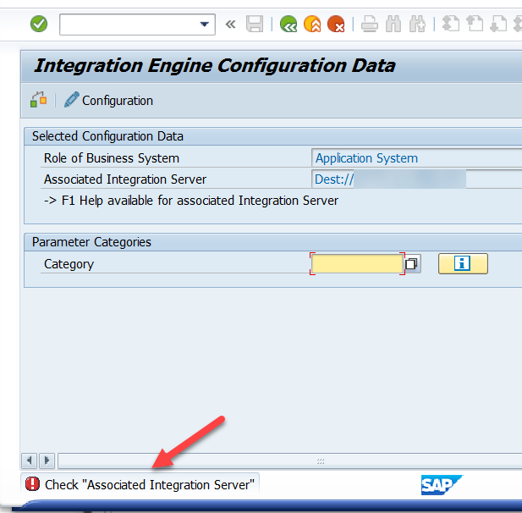Click the Print icon
Viewport: 522px width, 513px height.
(x=370, y=24)
